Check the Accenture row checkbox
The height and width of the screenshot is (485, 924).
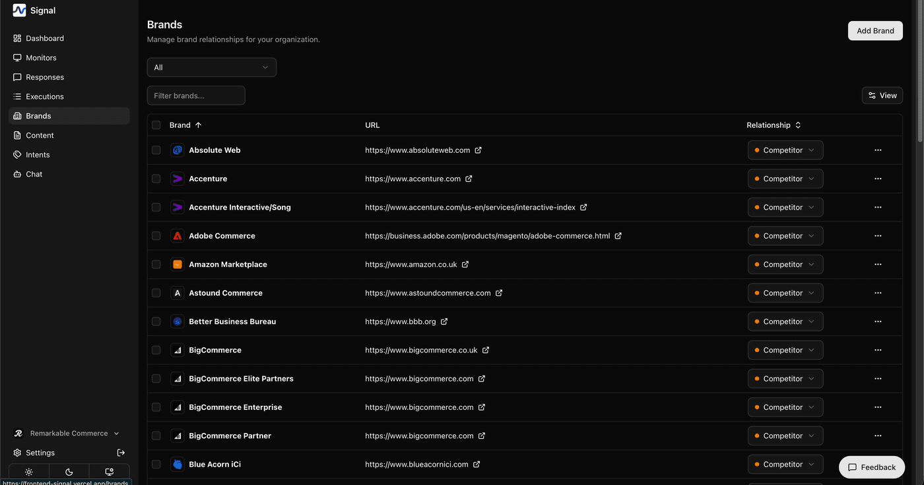tap(156, 179)
